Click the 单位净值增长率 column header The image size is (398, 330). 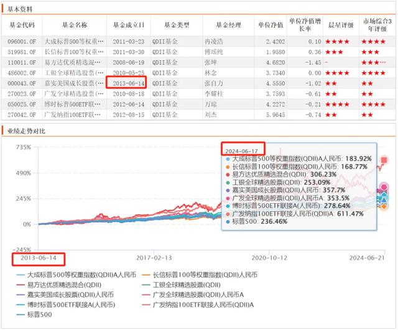tap(305, 25)
